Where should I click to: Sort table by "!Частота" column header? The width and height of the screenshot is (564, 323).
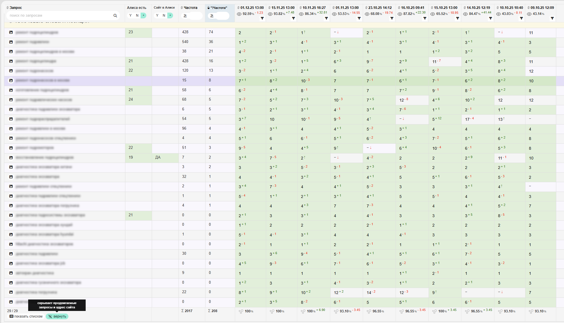point(219,8)
